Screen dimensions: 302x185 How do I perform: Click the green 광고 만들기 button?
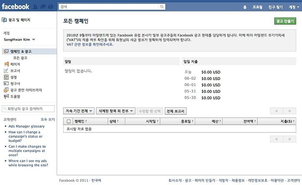coord(285,21)
